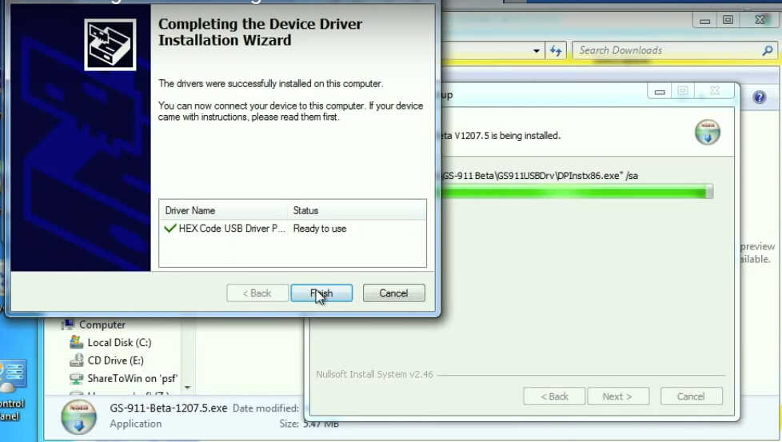Maximize the Explorer Downloads window

click(x=728, y=21)
